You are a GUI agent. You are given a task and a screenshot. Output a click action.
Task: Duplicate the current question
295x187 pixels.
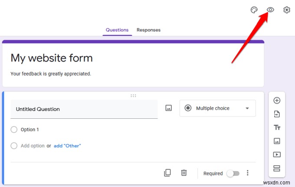pos(167,173)
